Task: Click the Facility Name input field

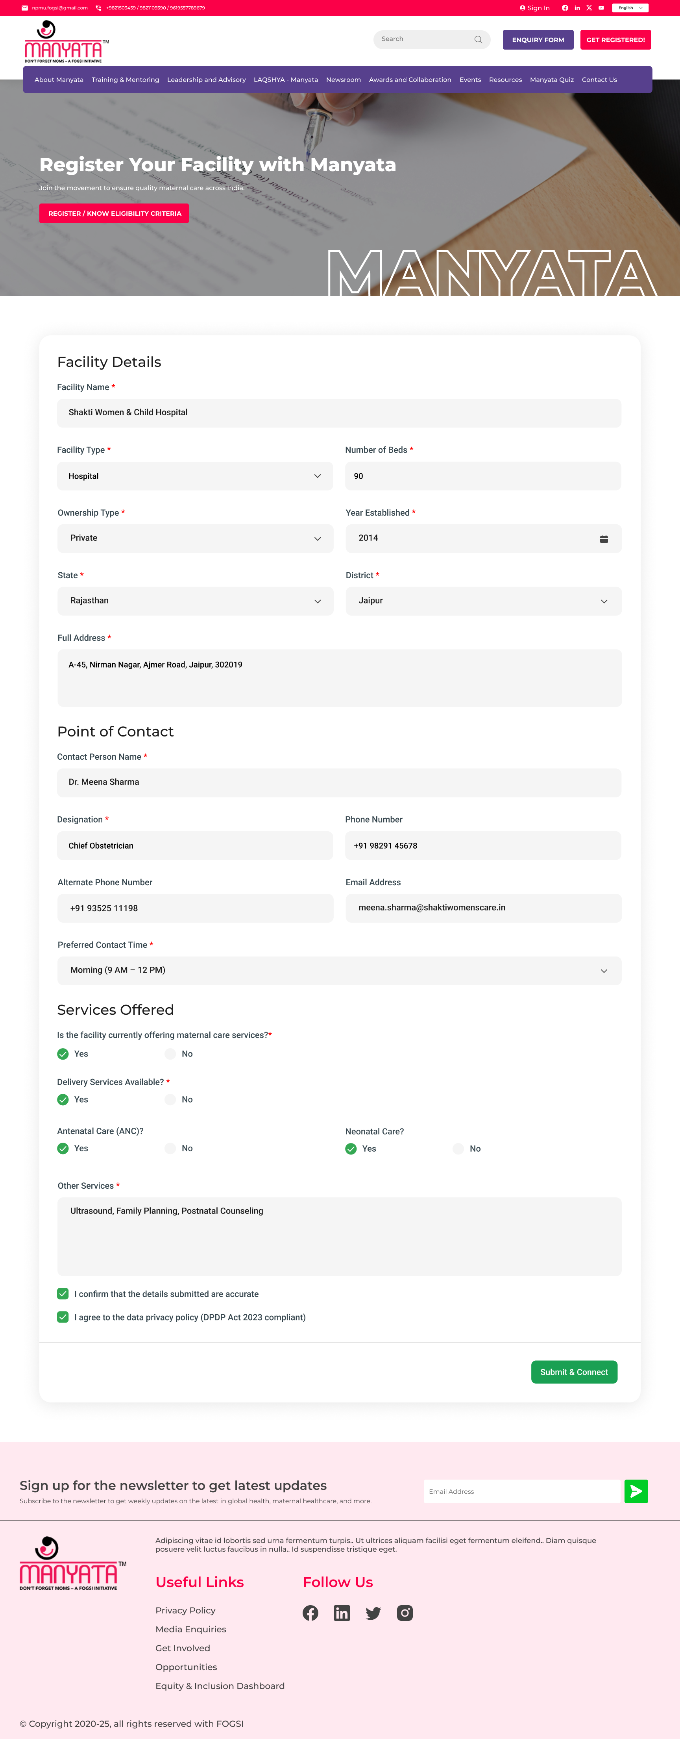Action: click(339, 413)
